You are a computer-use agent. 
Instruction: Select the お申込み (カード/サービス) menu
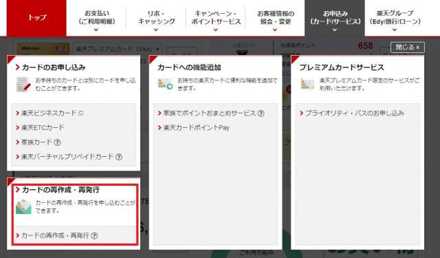[335, 18]
